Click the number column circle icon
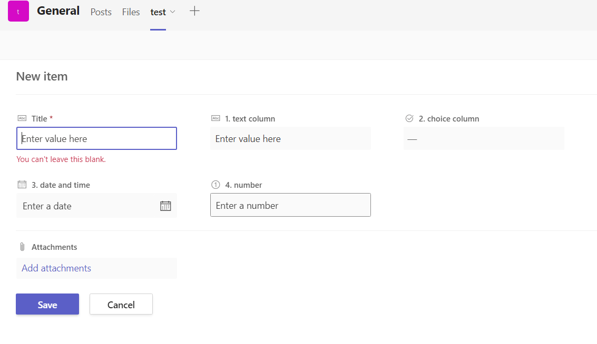 (x=216, y=185)
